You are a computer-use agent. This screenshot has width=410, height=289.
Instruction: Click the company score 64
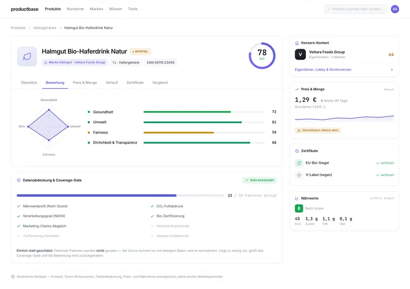pyautogui.click(x=391, y=54)
